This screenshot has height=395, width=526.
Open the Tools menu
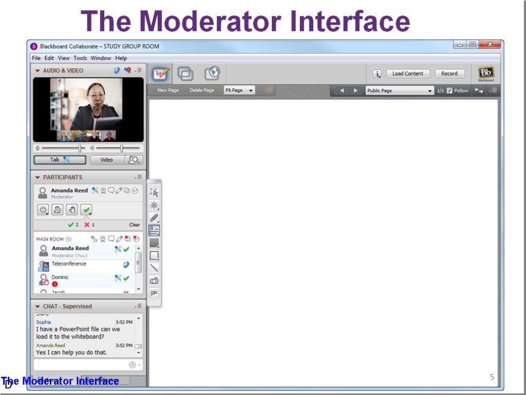point(80,58)
